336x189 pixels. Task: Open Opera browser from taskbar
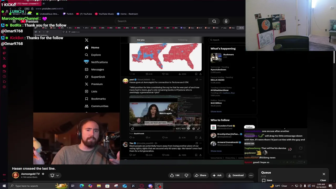[142, 186]
